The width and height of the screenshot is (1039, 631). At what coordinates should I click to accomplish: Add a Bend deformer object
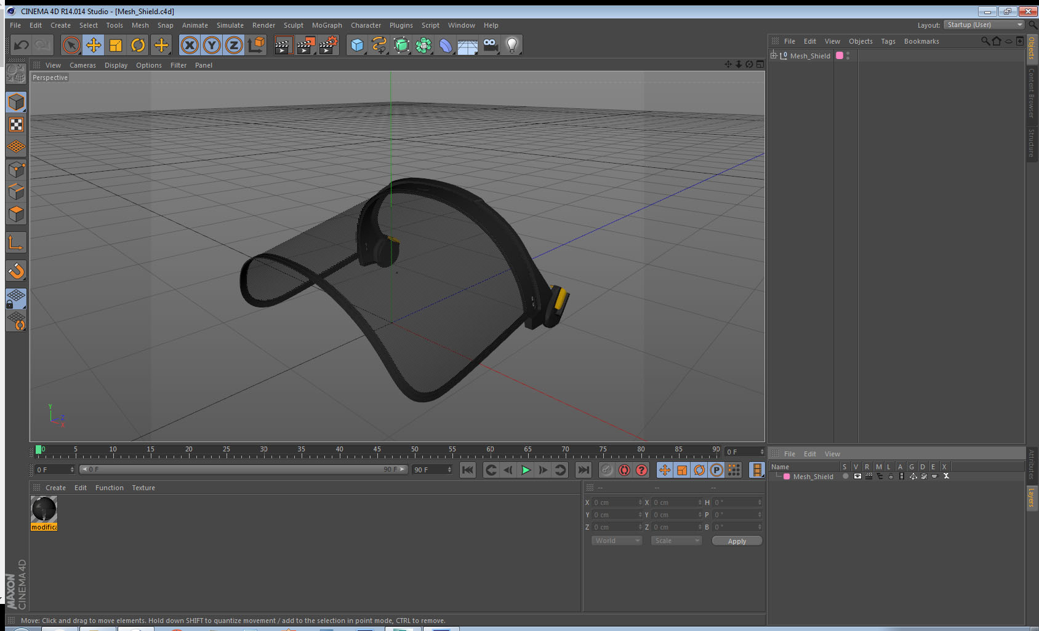pos(446,45)
